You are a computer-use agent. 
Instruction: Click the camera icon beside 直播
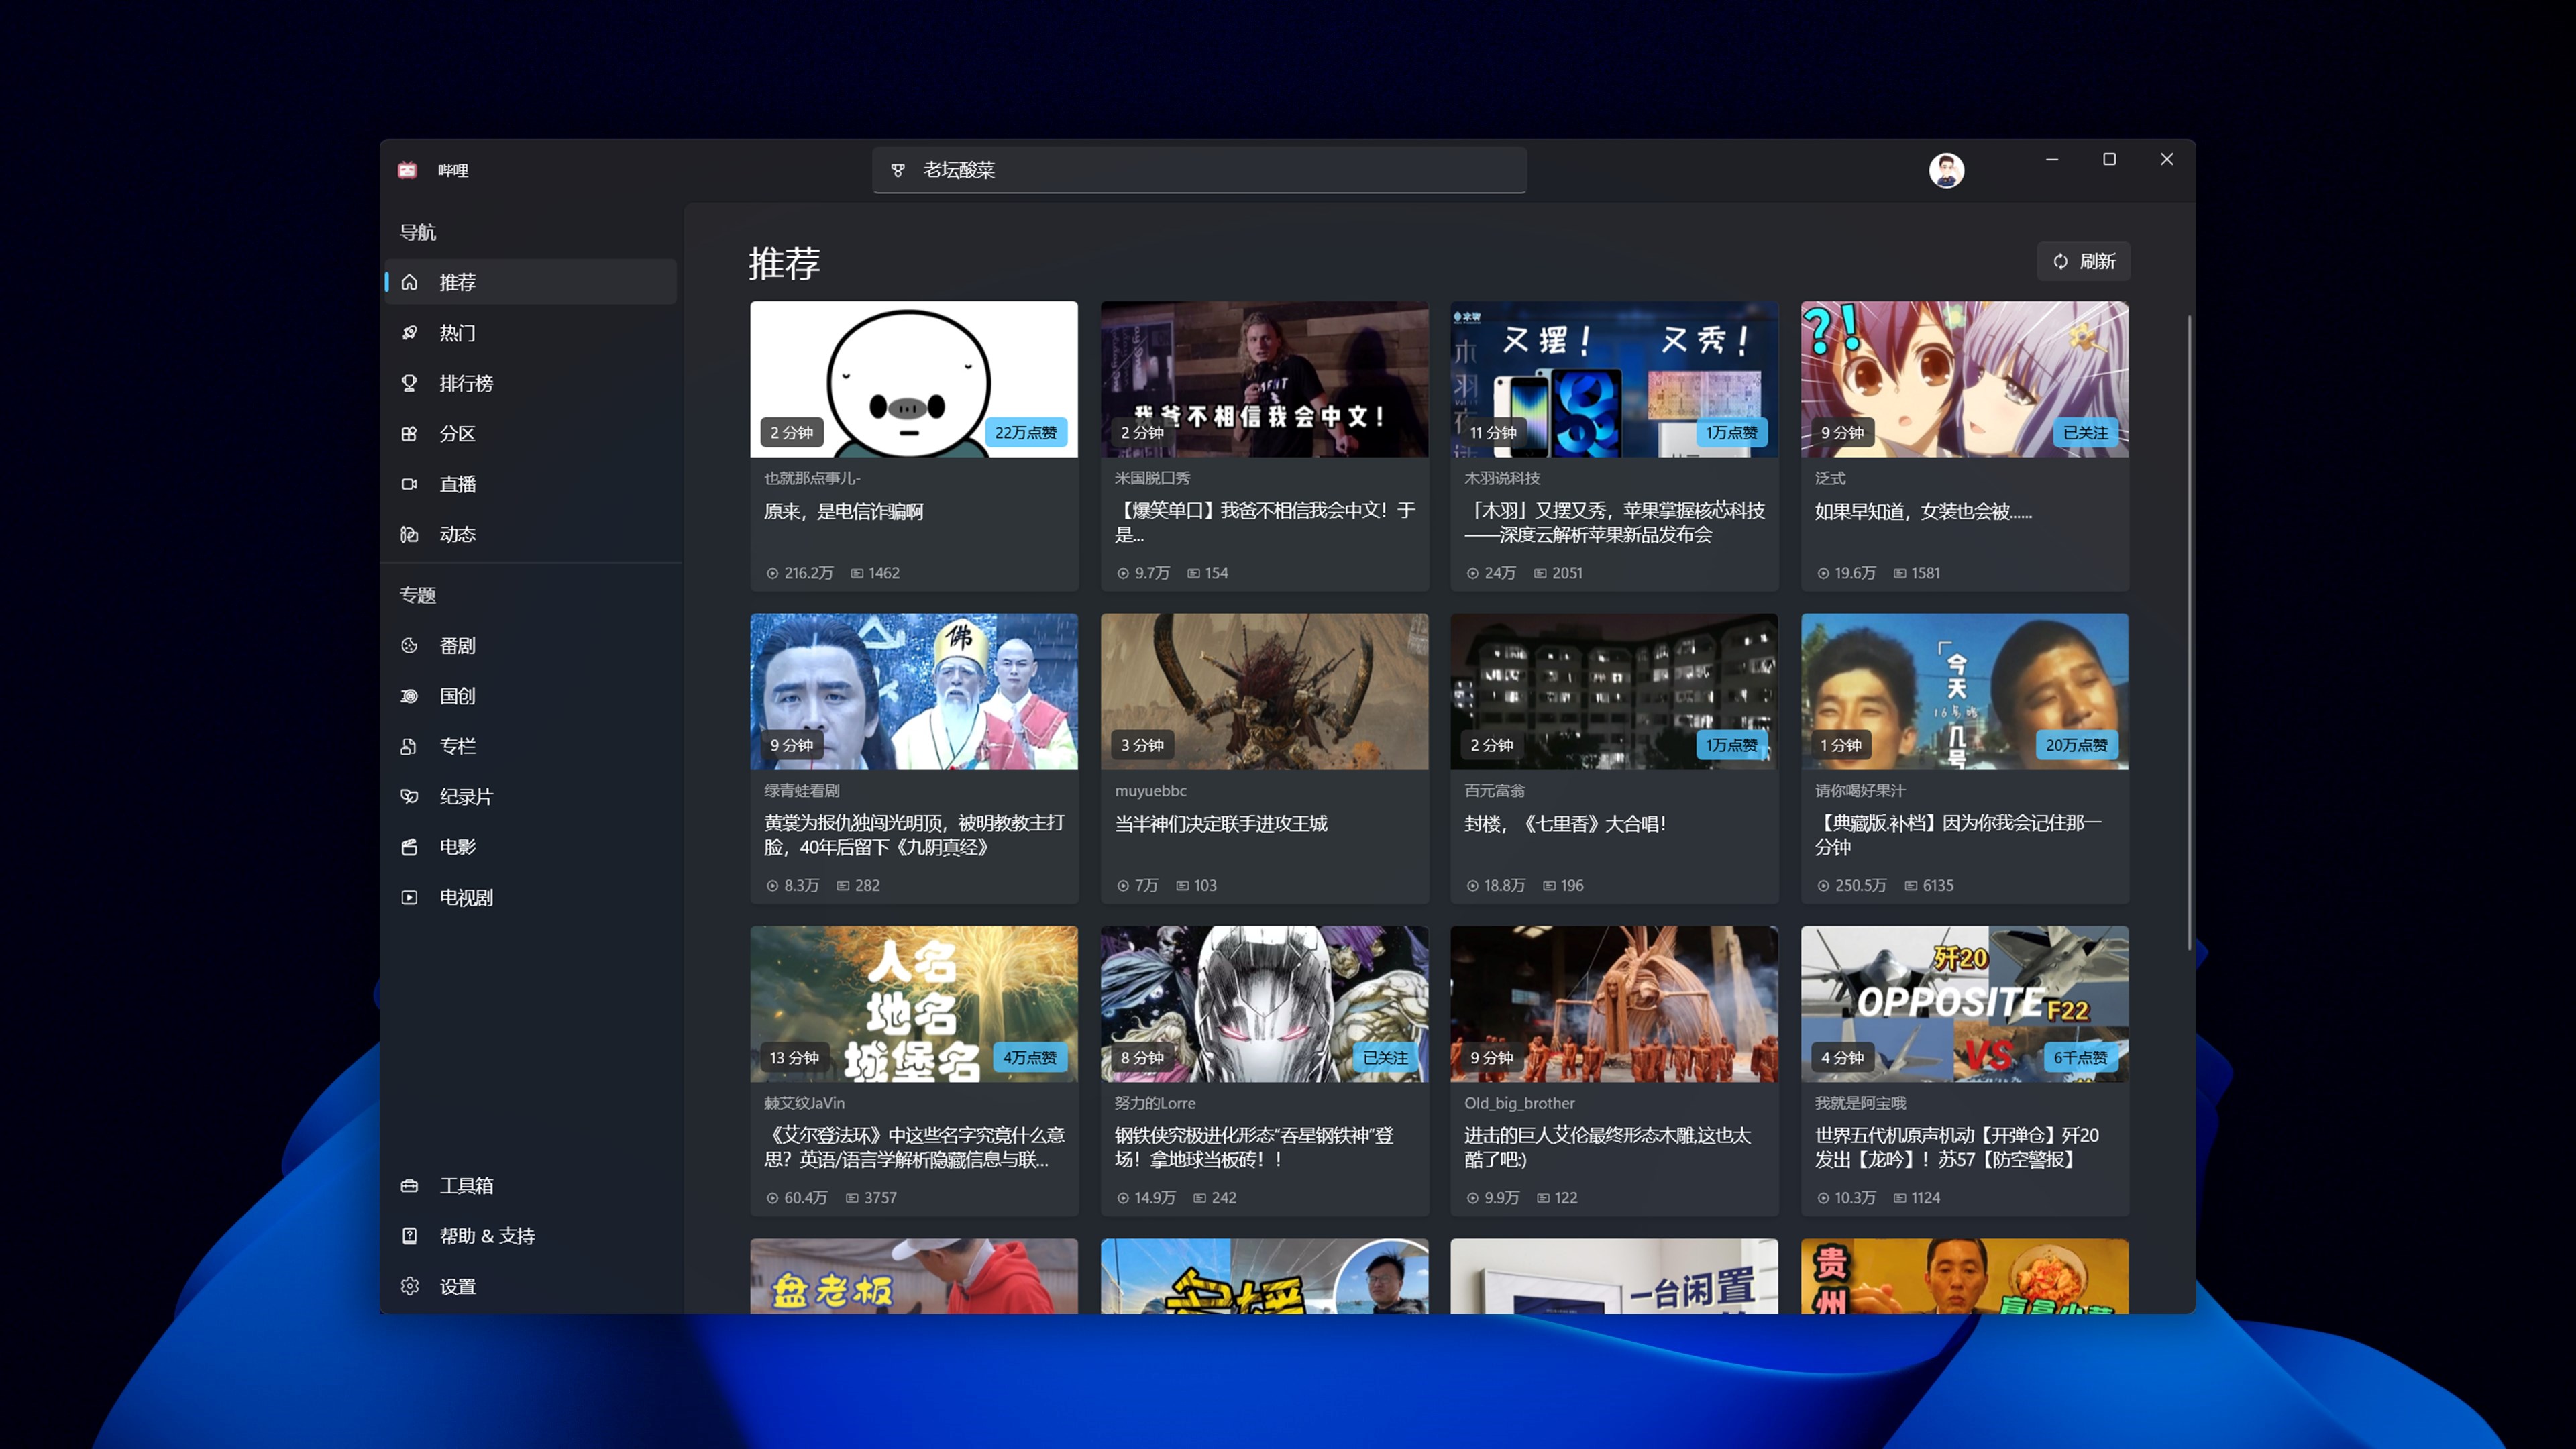[x=409, y=484]
